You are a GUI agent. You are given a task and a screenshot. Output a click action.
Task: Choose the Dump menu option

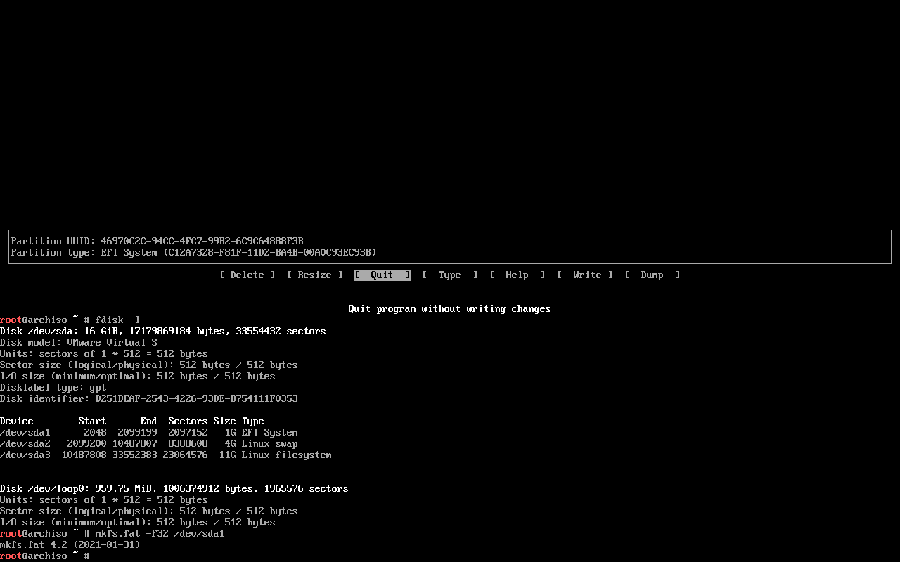652,275
